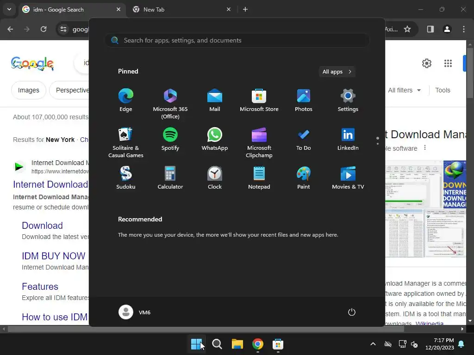474x355 pixels.
Task: Switch to Chrome from taskbar
Action: pyautogui.click(x=257, y=344)
